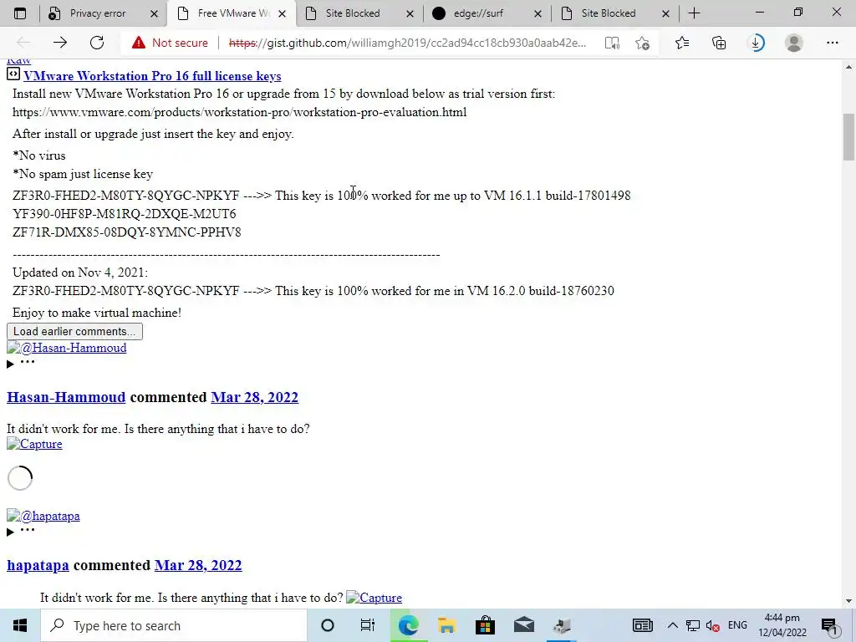Click the vmware.com evaluation URL text
The image size is (856, 642).
(240, 112)
